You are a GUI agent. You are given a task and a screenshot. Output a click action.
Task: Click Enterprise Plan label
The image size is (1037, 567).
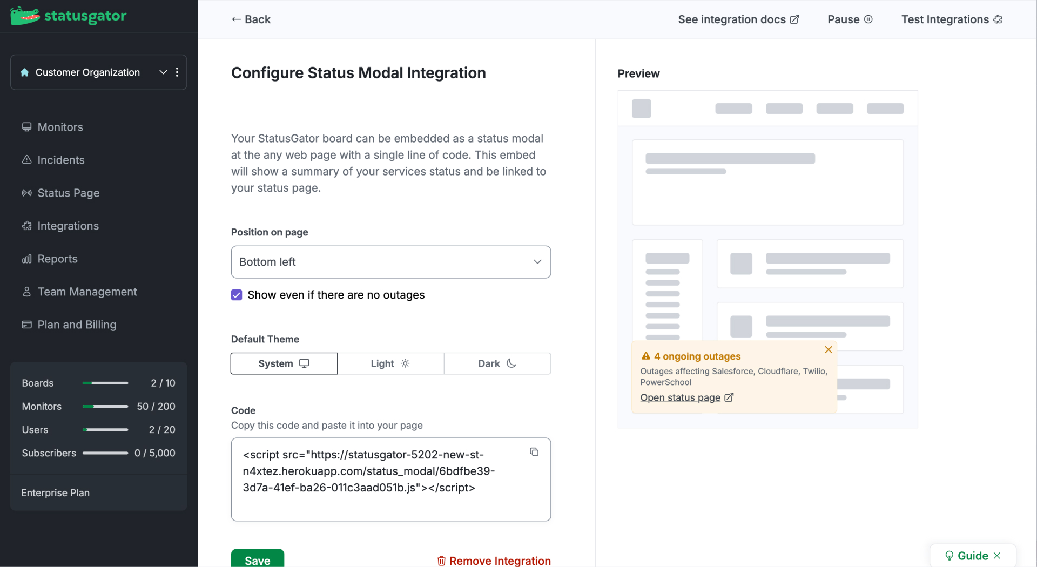click(x=55, y=493)
